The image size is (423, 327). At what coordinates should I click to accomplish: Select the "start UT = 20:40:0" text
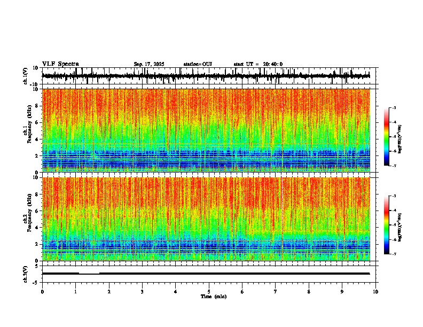coord(258,64)
